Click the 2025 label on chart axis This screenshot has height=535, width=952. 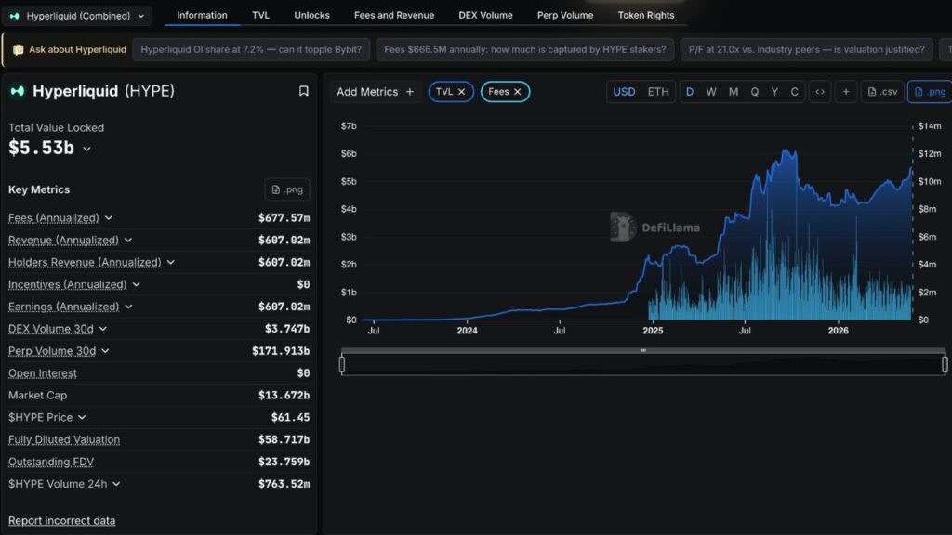(653, 331)
